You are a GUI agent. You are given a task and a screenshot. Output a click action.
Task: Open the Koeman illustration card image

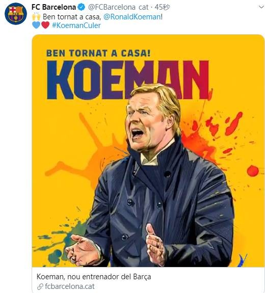click(x=148, y=151)
